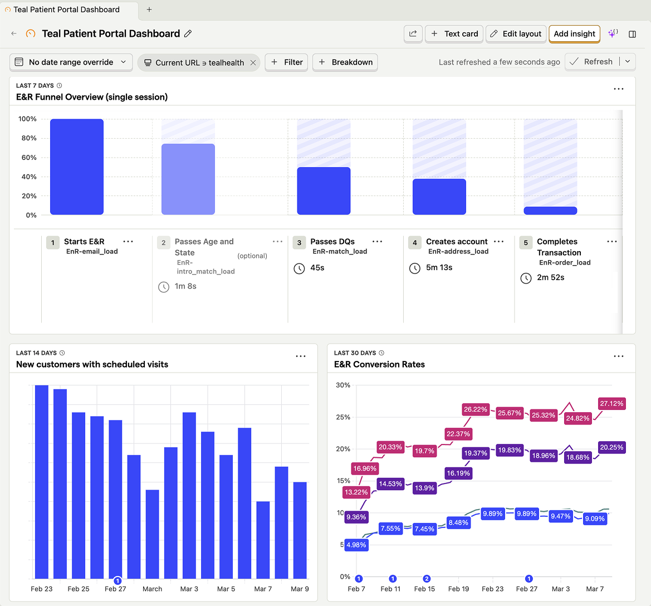Open annotation badge at Feb 11
Viewport: 651px width, 606px height.
393,579
